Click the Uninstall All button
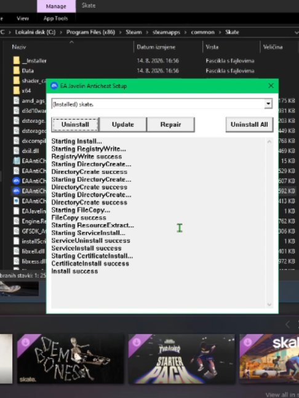This screenshot has width=299, height=398. coord(249,124)
